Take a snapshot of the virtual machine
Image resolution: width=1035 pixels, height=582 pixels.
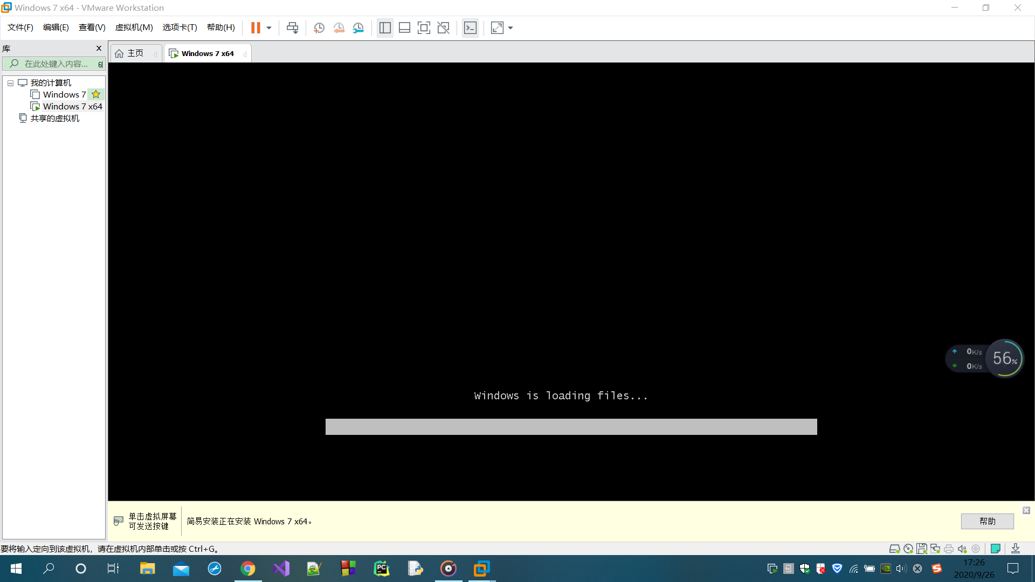(319, 28)
